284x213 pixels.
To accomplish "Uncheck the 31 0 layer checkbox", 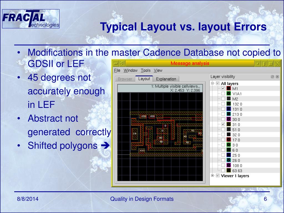I will (223, 124).
